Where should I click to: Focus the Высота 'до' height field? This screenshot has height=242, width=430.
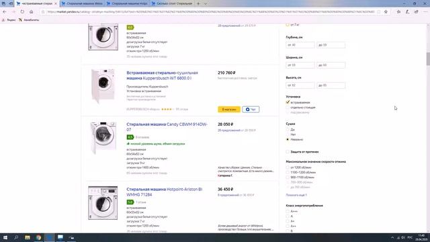click(x=331, y=85)
